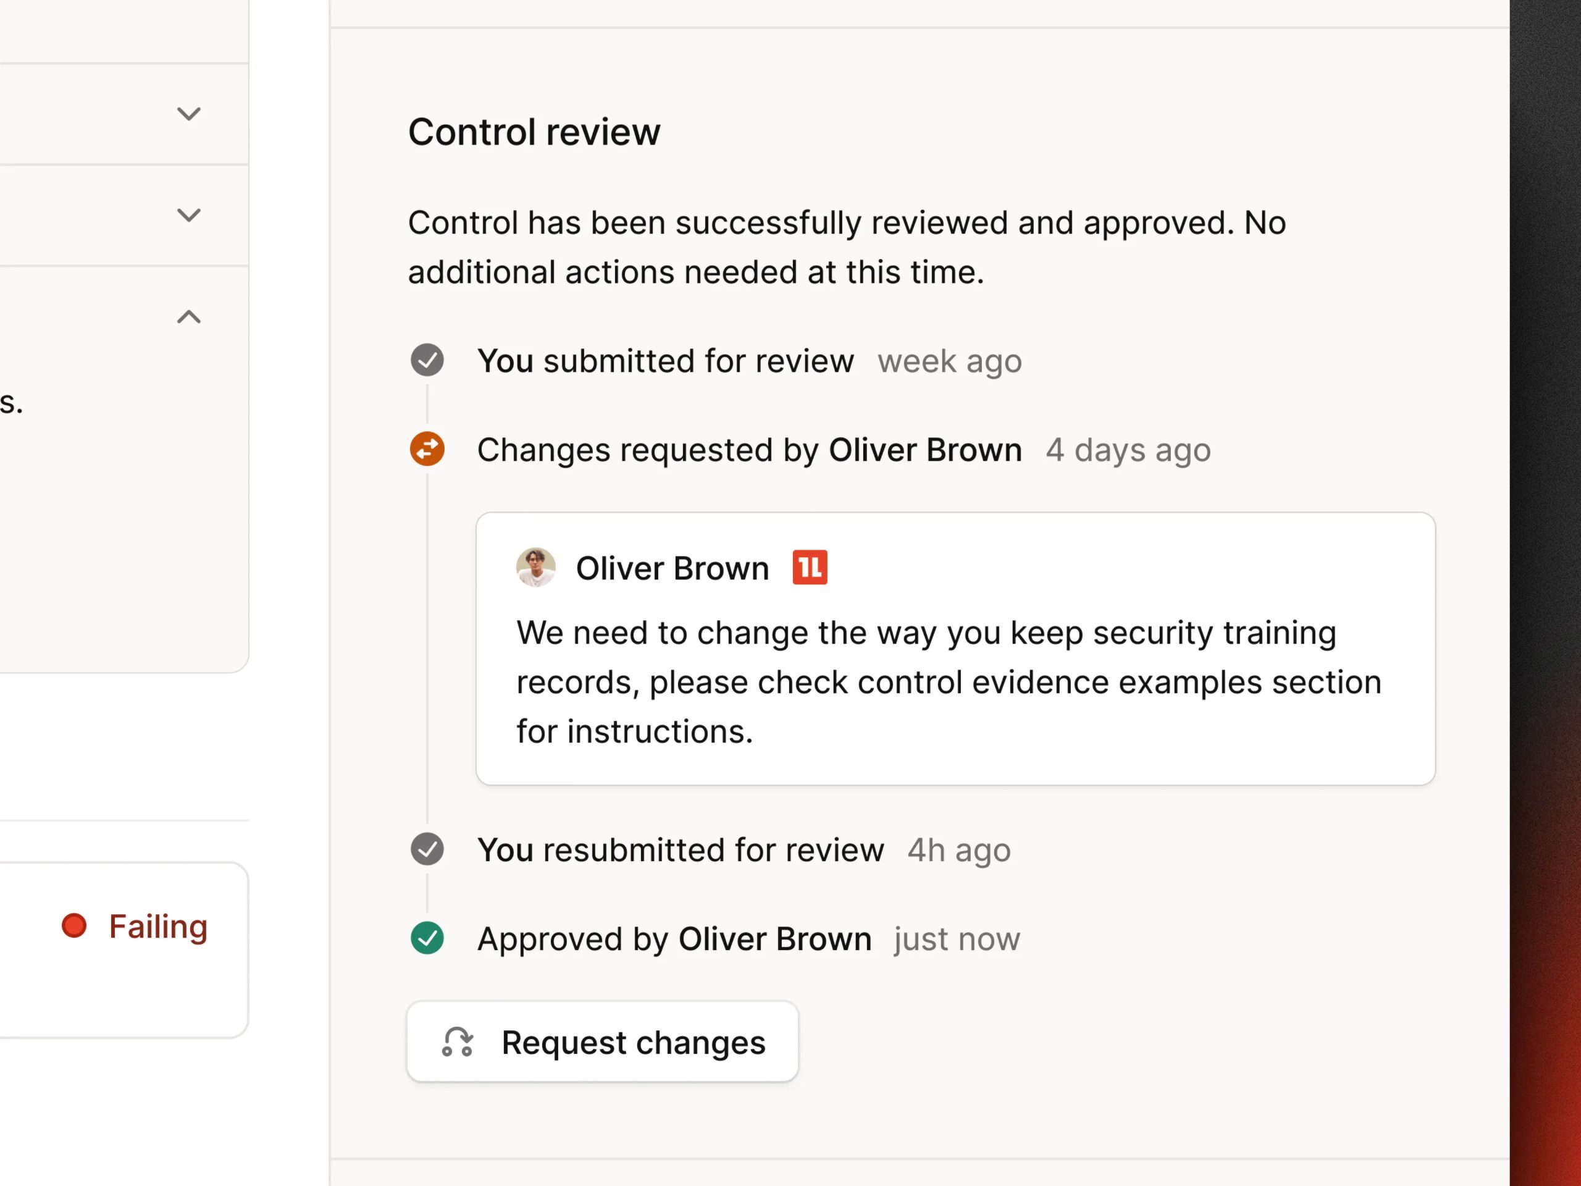Click the orange changes requested icon
The width and height of the screenshot is (1581, 1186).
(x=427, y=449)
